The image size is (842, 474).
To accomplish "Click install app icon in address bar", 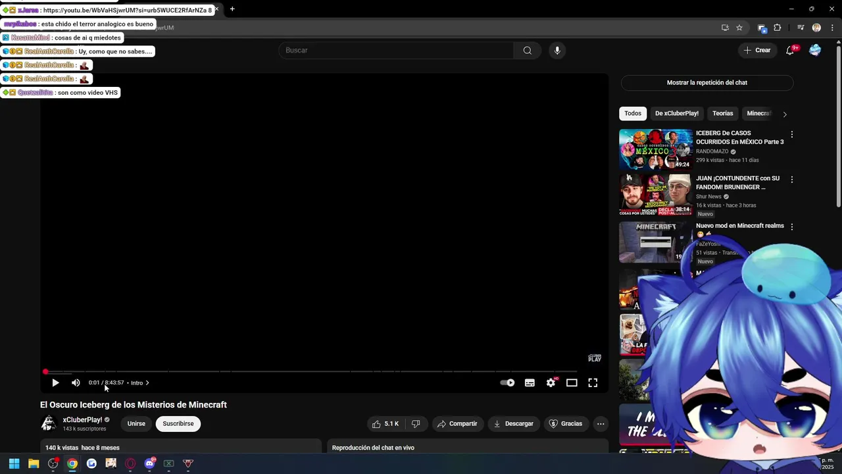I will (x=725, y=28).
